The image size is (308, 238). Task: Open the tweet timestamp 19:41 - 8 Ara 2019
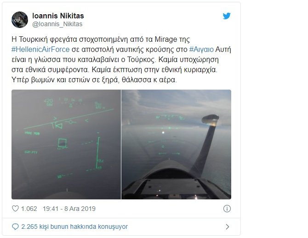tap(69, 209)
